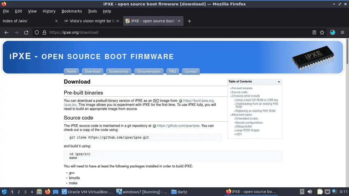
Task: Open the notification tray icon with alert
Action: (x=334, y=192)
